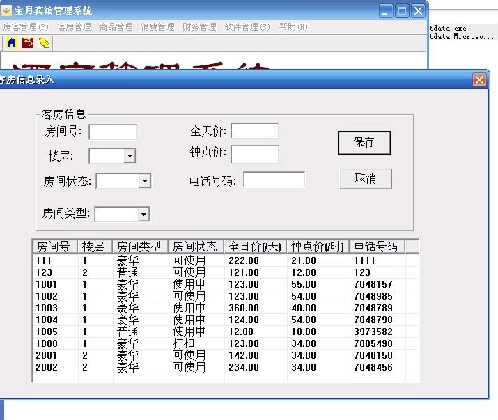Click the red 520 toolbar icon
This screenshot has width=498, height=420.
click(28, 43)
